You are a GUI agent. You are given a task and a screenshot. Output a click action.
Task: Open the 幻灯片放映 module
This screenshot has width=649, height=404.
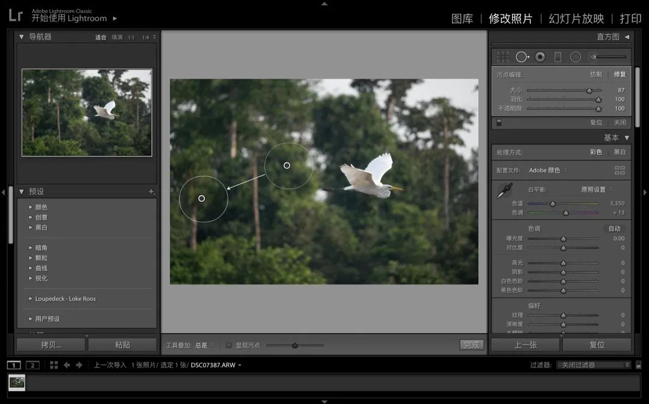click(x=576, y=19)
